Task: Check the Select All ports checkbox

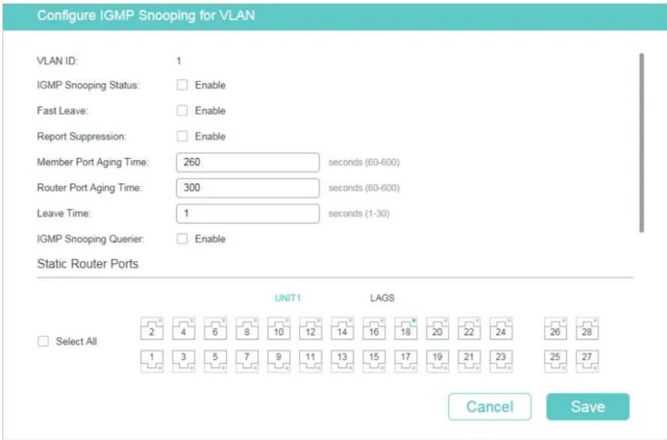Action: coord(43,341)
